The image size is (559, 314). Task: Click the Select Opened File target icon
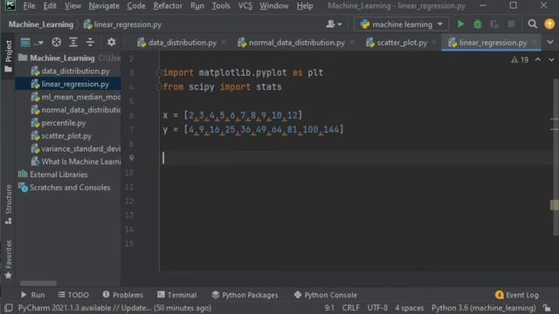pos(56,43)
